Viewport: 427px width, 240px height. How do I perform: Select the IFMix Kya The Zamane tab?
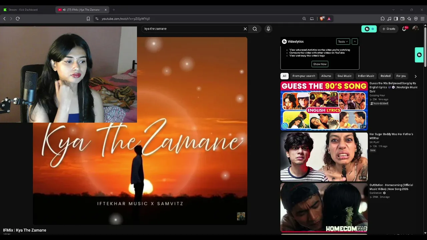point(83,10)
